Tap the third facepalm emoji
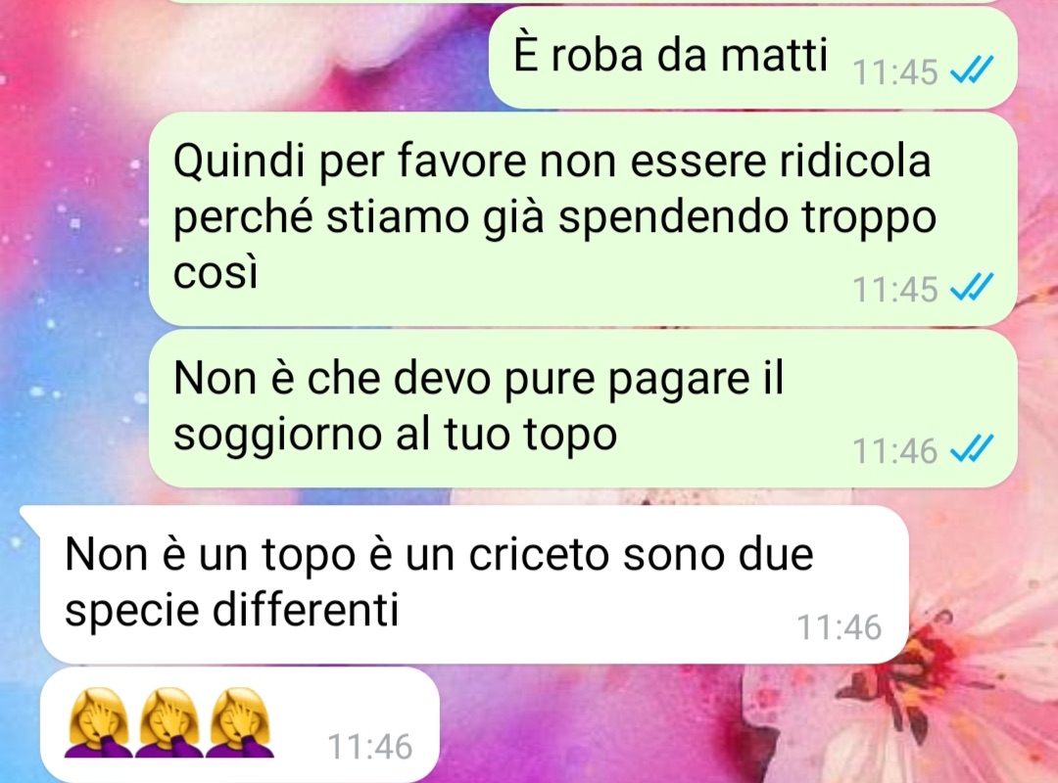This screenshot has width=1058, height=783. click(240, 722)
